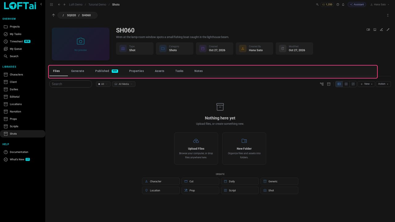The height and width of the screenshot is (222, 395).
Task: Click the Upload Files card
Action: click(x=196, y=149)
